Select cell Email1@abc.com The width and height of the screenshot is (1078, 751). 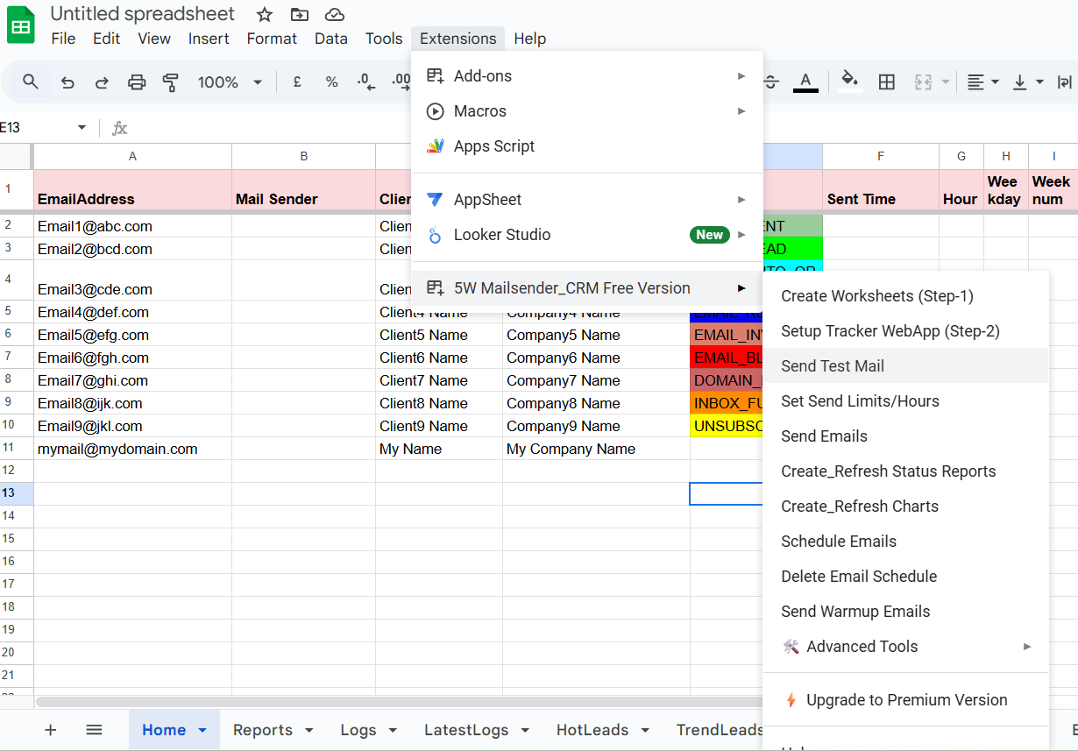coord(133,226)
